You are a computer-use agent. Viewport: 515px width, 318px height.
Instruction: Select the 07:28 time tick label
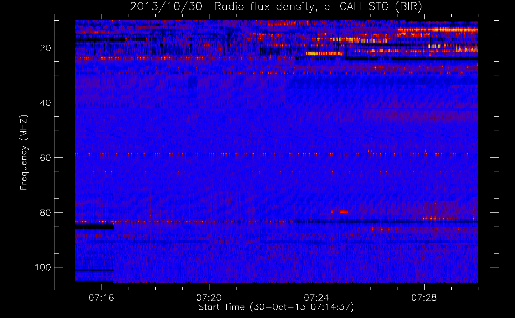tap(424, 298)
